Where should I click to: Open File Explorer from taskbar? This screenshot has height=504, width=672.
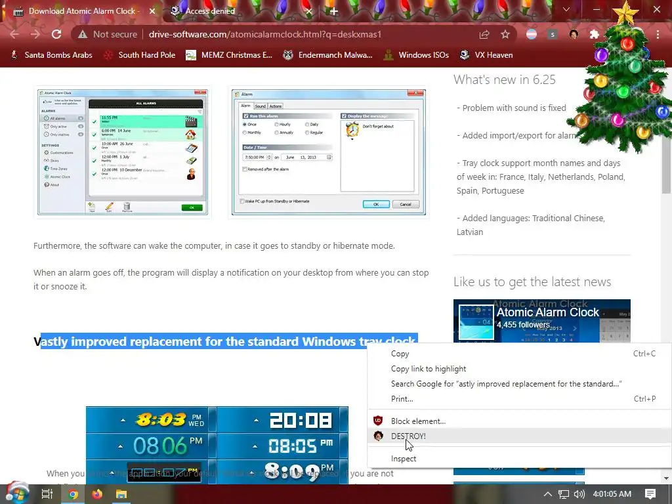pyautogui.click(x=121, y=494)
